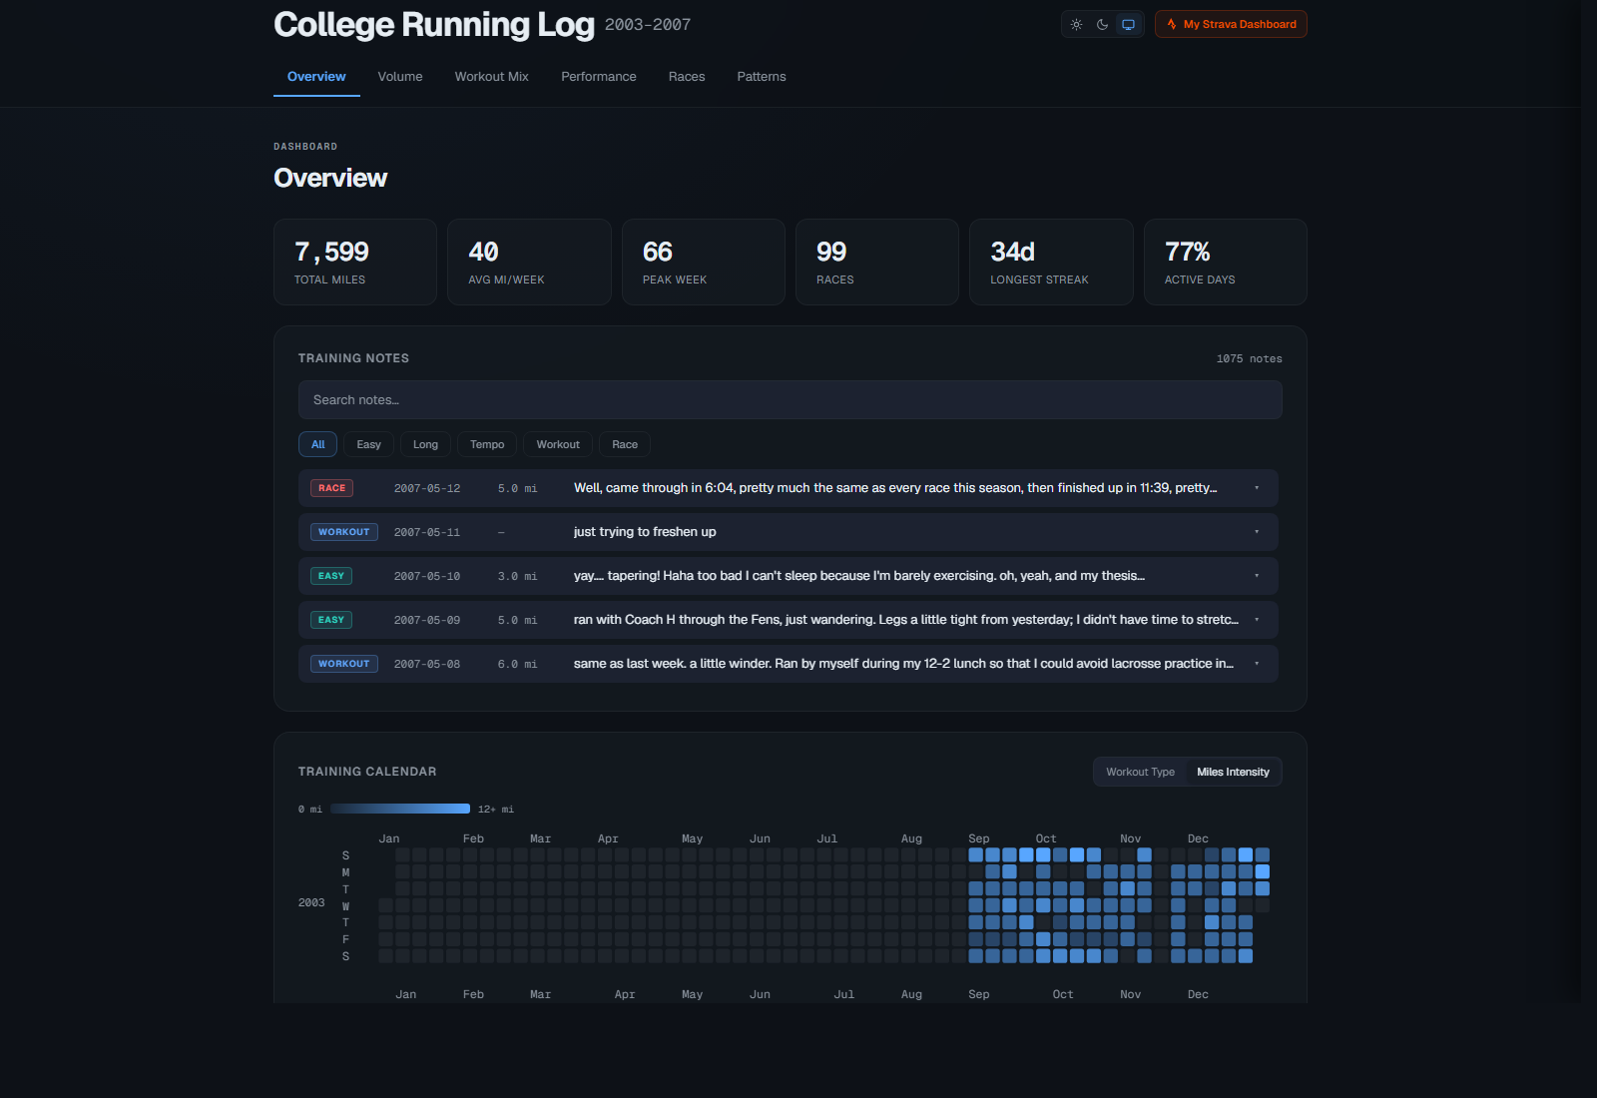View the Patterns tab
This screenshot has width=1597, height=1098.
point(762,77)
